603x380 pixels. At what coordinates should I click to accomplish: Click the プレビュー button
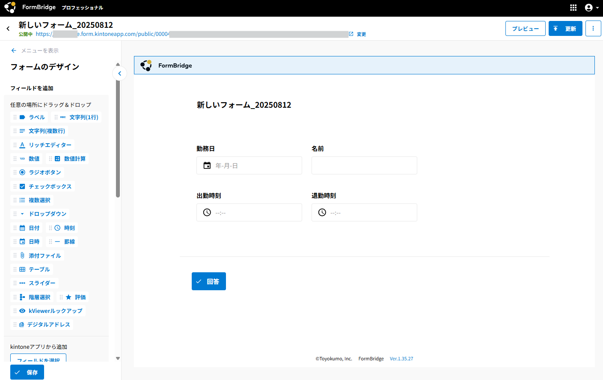[526, 29]
